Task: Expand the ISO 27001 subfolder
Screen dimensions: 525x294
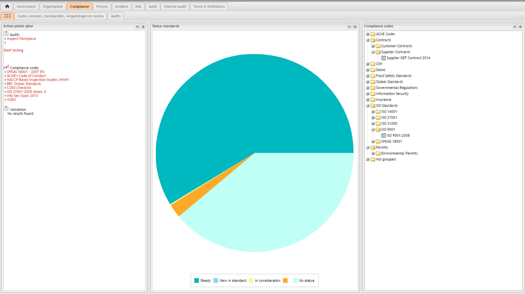Action: tap(373, 118)
